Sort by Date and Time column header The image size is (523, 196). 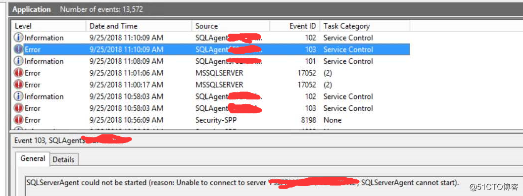139,26
